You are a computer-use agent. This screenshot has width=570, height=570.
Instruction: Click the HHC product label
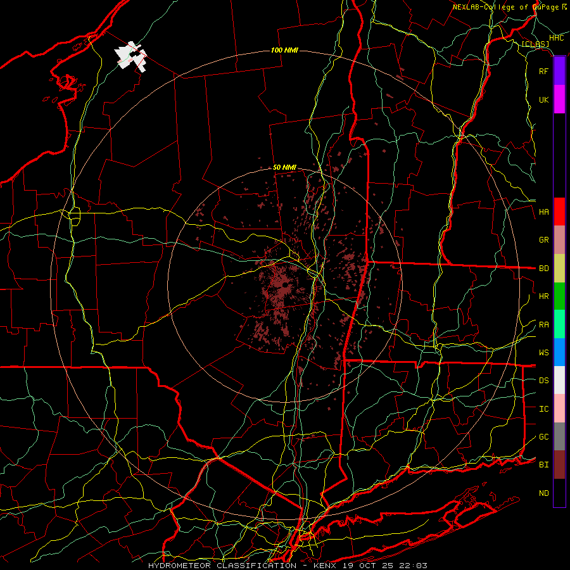557,38
